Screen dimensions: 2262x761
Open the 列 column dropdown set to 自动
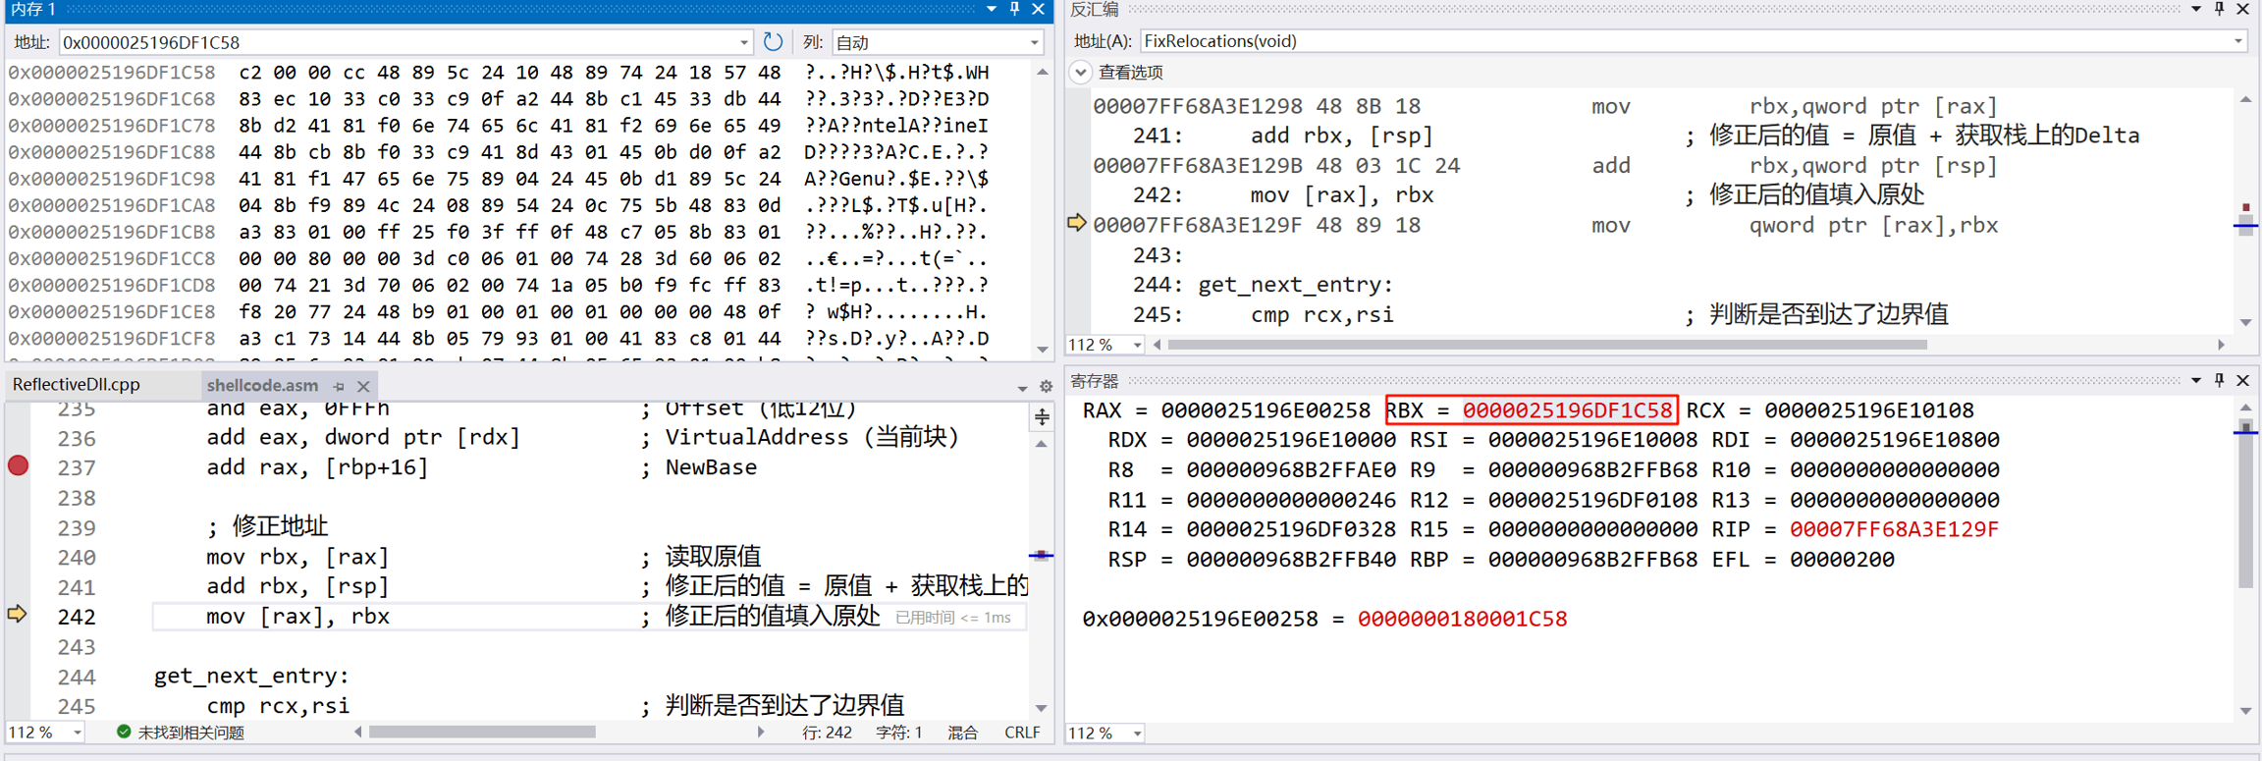[x=1034, y=42]
